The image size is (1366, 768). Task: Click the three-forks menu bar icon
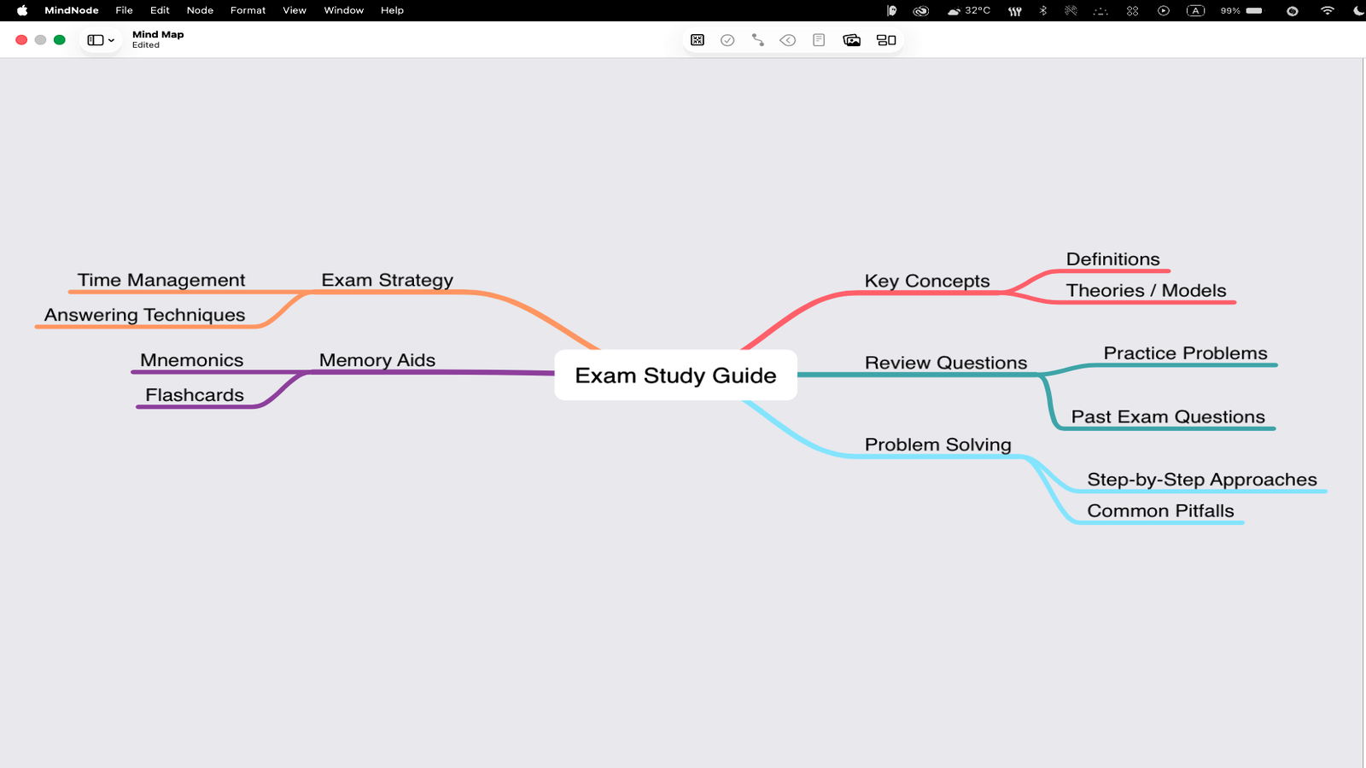[1014, 10]
